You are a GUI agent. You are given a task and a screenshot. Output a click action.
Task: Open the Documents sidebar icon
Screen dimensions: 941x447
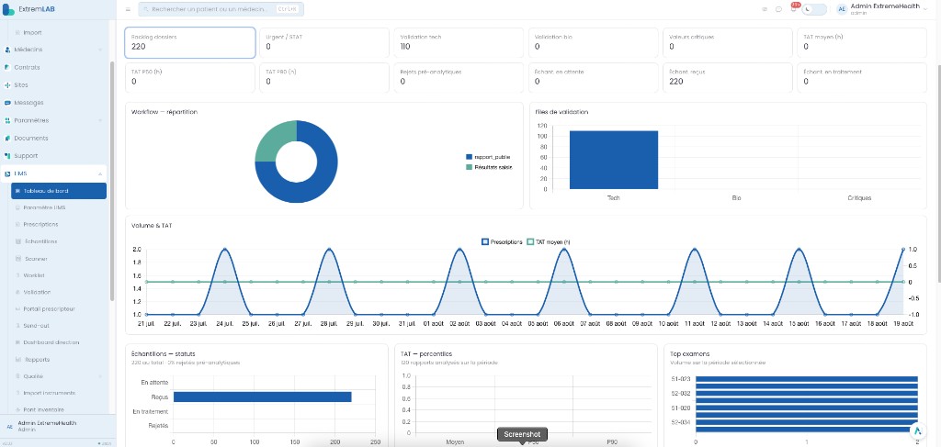7,138
